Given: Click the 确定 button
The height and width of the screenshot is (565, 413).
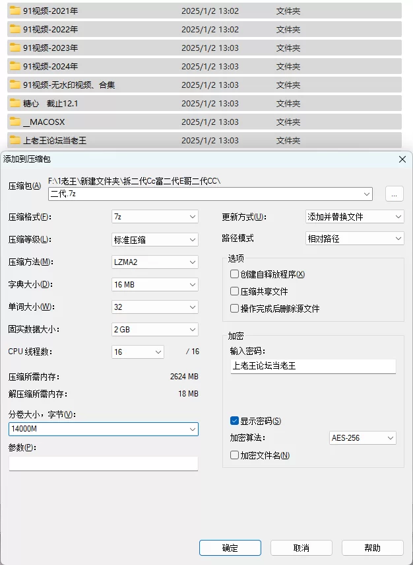Looking at the screenshot, I should (230, 548).
